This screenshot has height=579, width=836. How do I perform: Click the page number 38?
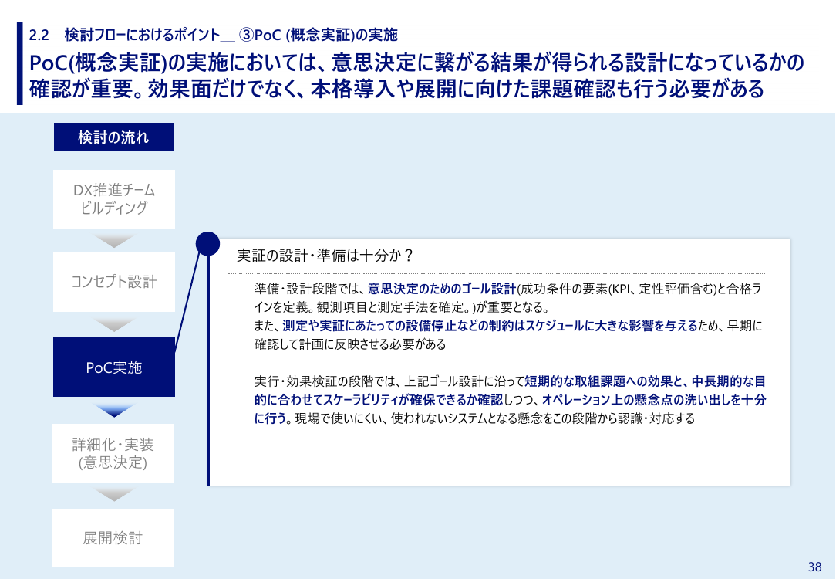click(x=814, y=567)
